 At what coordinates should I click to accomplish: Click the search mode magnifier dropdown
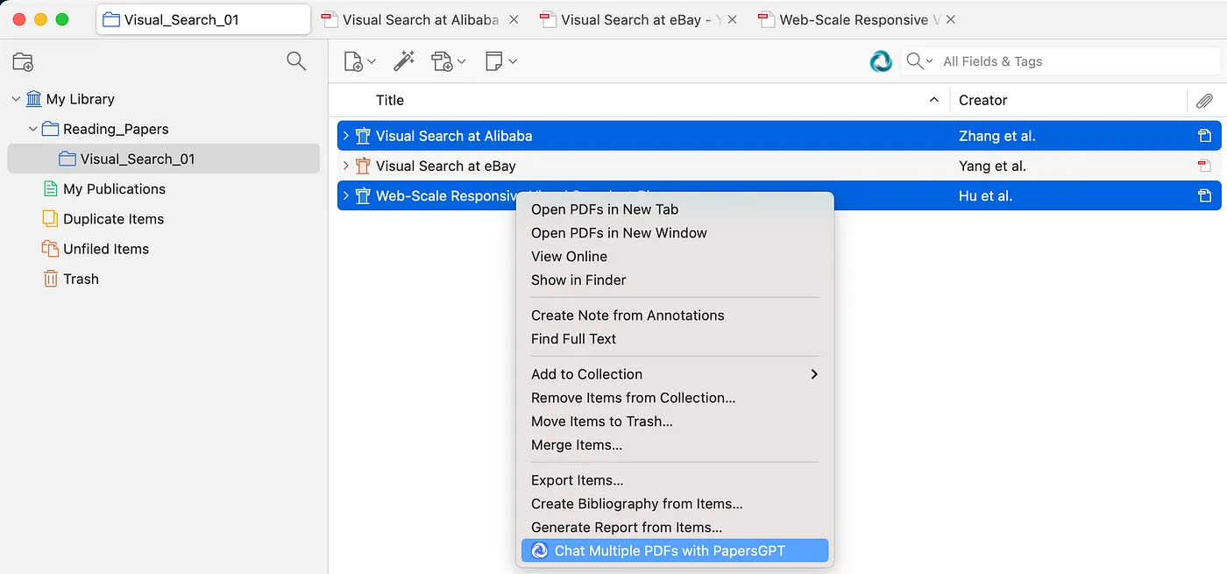point(919,61)
